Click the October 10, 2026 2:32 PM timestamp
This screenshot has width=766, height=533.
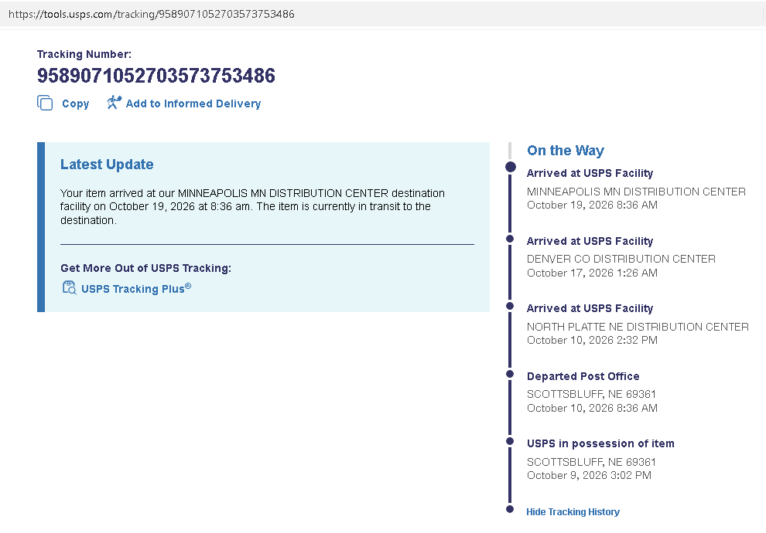point(592,340)
